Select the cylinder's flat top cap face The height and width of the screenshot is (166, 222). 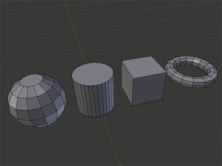pos(92,74)
